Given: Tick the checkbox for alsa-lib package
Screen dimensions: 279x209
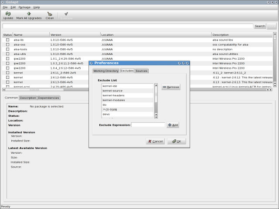Looking at the screenshot, I should [x=7, y=40].
